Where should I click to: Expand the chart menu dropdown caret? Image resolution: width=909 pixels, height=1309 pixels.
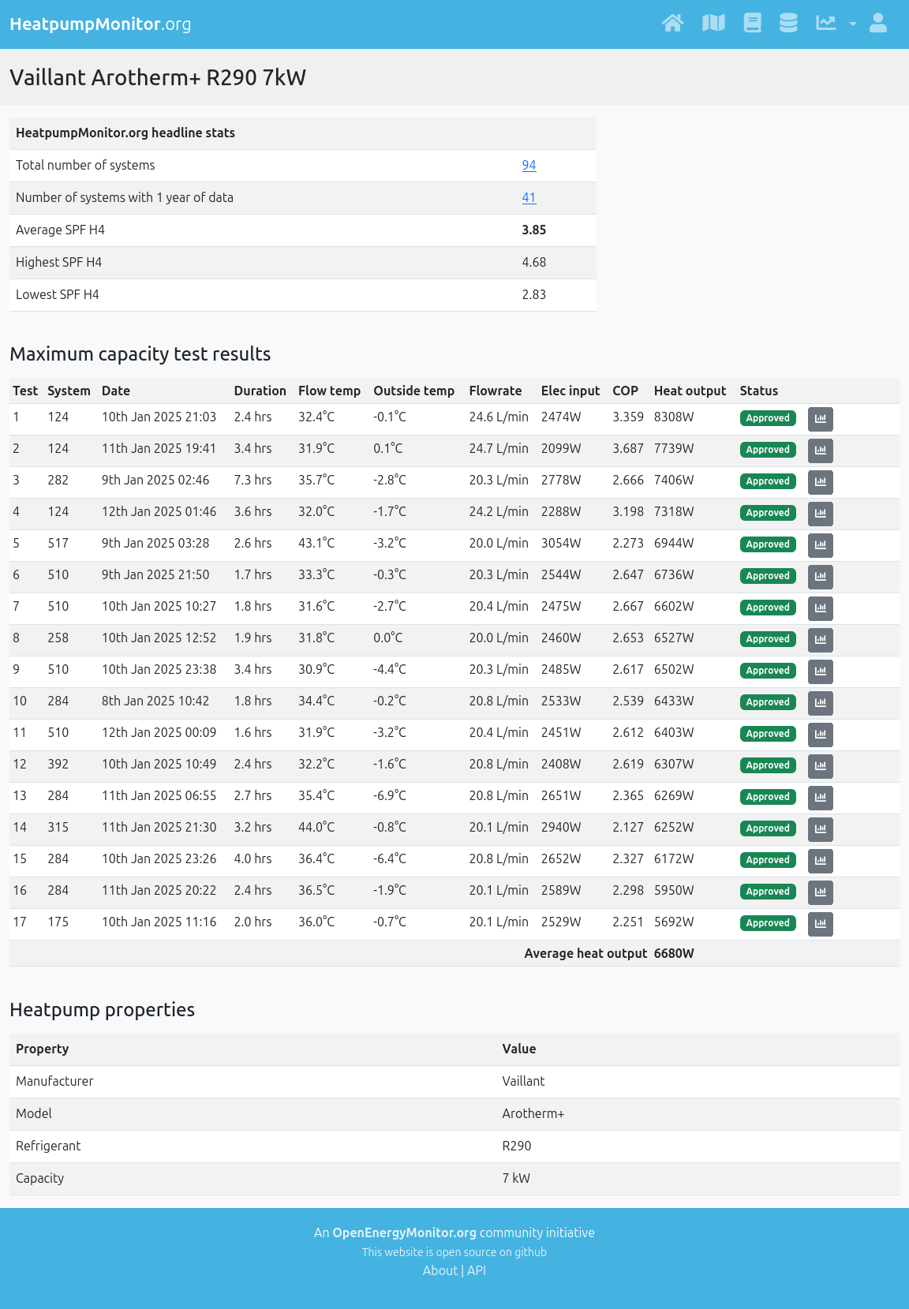pyautogui.click(x=852, y=24)
